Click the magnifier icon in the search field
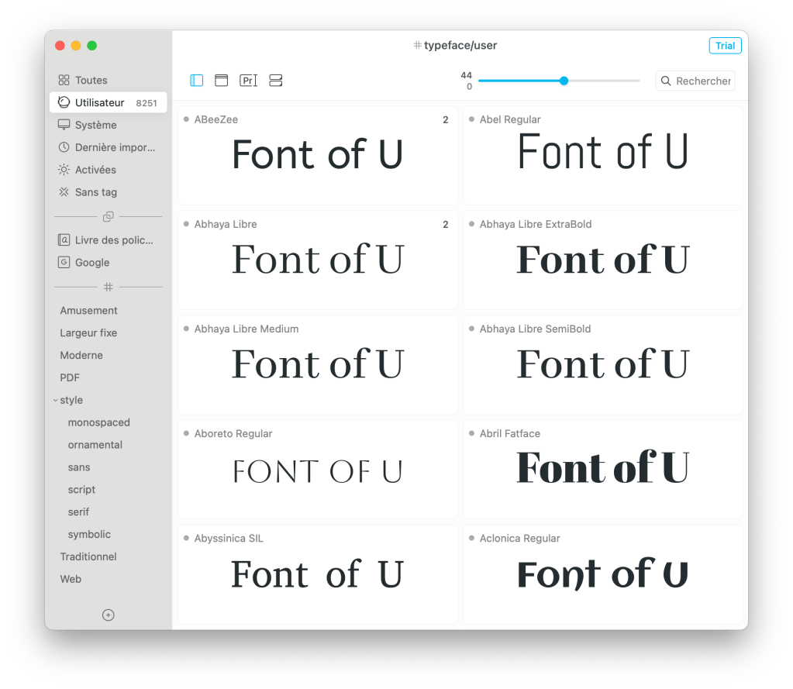This screenshot has width=793, height=689. [x=664, y=81]
